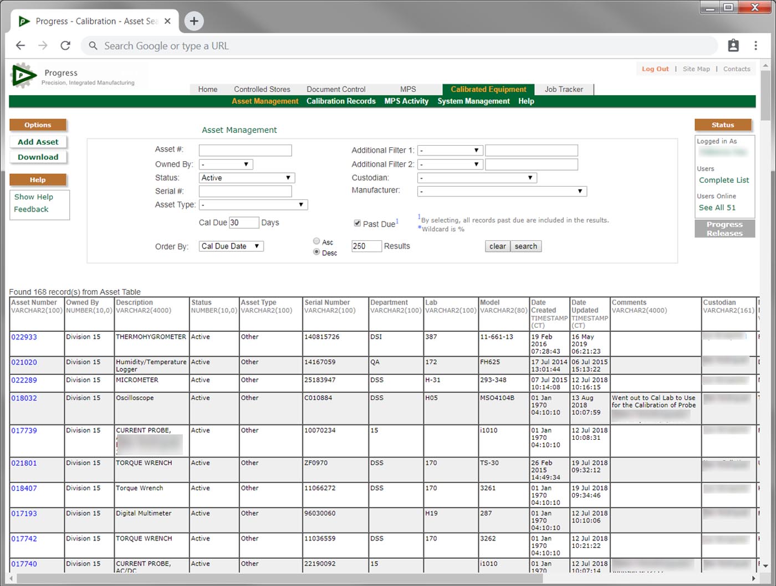Expand the Order By dropdown
Viewport: 776px width, 586px height.
(x=231, y=246)
